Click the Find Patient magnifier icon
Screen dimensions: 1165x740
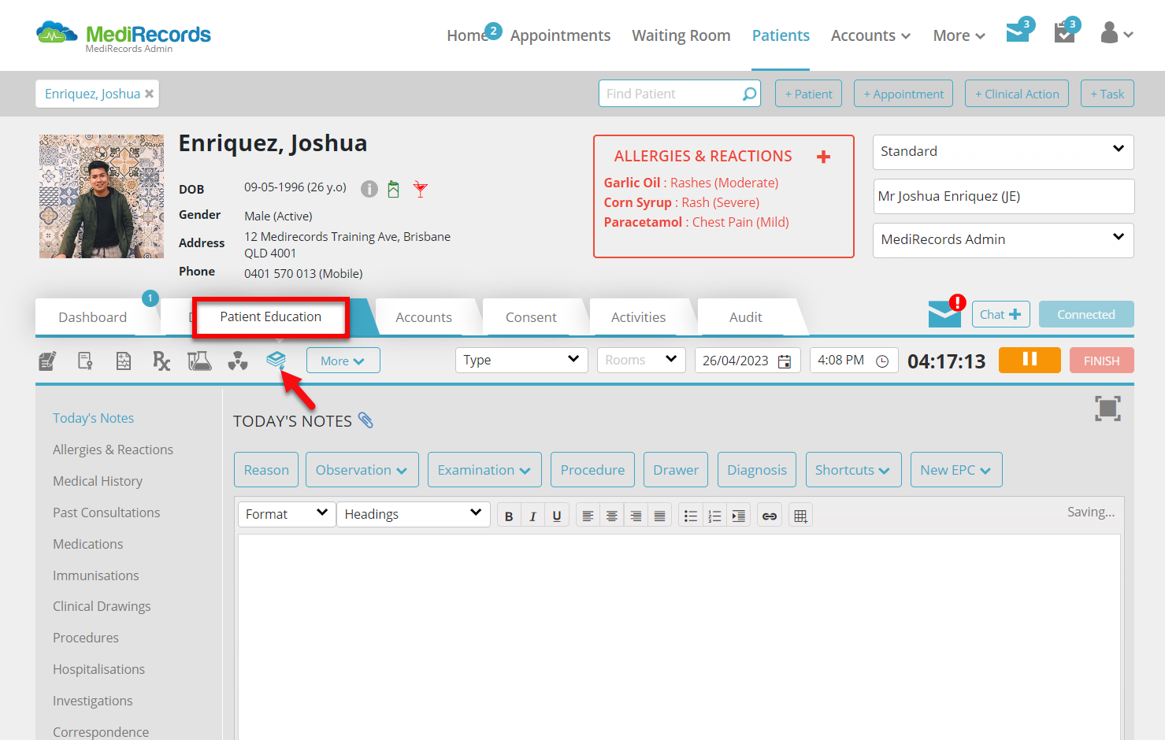tap(749, 94)
